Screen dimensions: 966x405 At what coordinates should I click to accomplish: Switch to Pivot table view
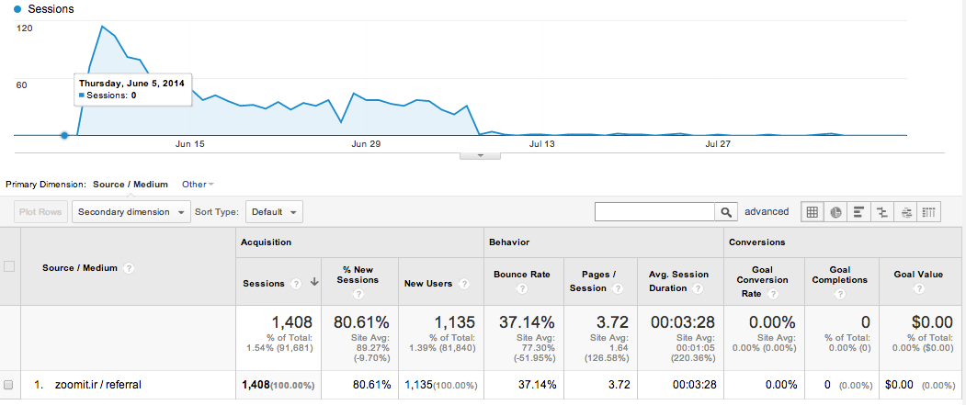pyautogui.click(x=928, y=212)
